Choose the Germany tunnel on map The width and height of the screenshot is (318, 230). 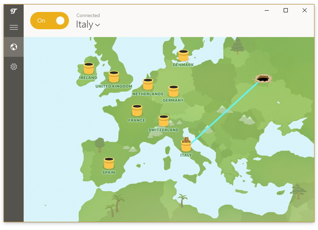pos(173,91)
